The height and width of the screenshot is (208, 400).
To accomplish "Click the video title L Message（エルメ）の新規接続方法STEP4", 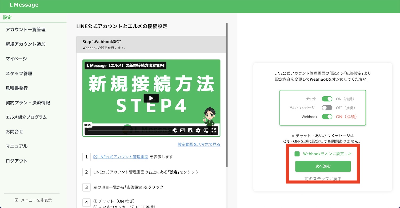I will click(125, 65).
